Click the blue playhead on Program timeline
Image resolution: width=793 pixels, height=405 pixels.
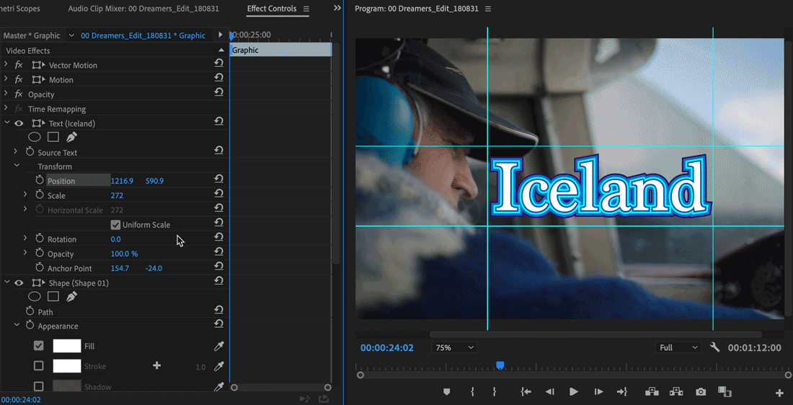500,366
